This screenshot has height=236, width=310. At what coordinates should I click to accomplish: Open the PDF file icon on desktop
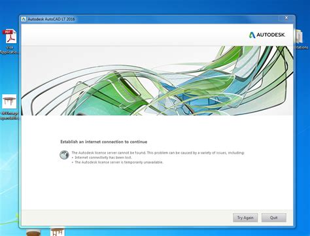pyautogui.click(x=10, y=37)
